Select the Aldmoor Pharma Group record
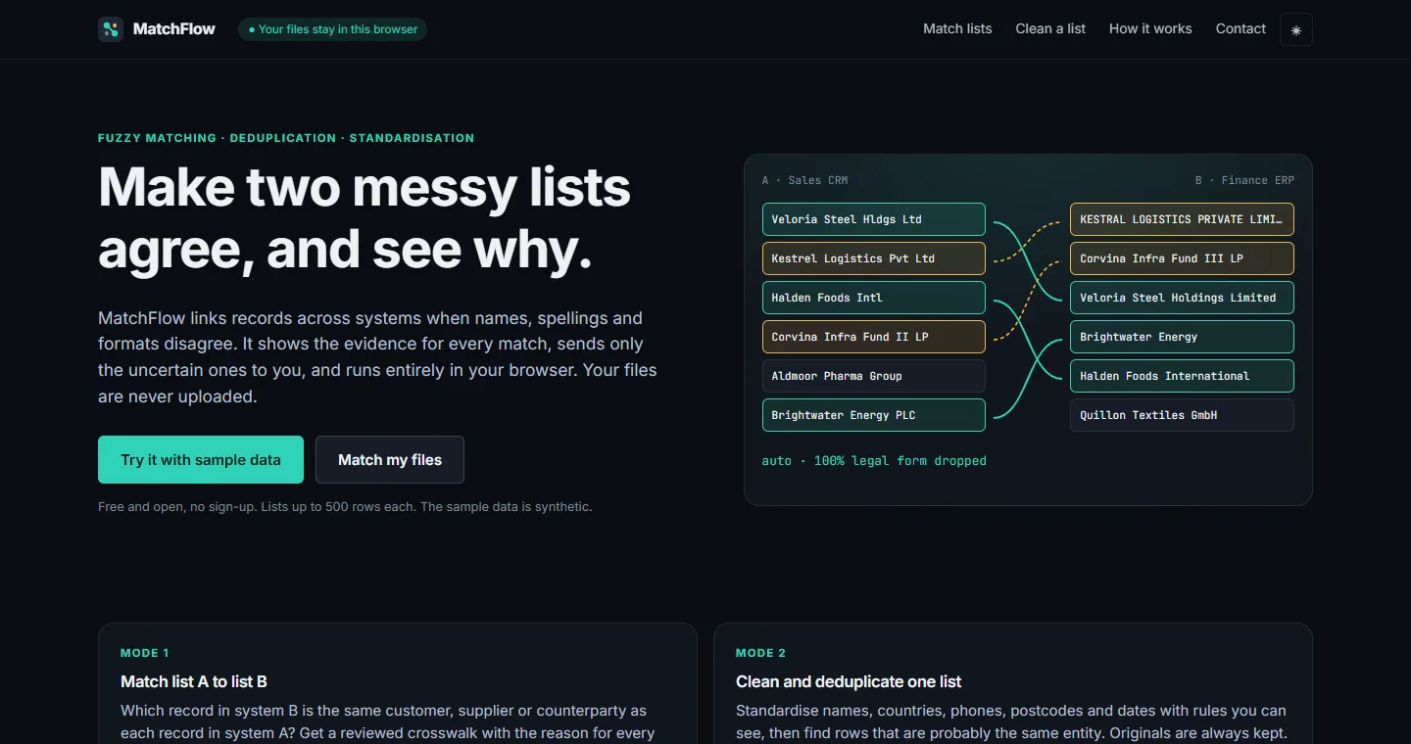The image size is (1411, 744). pos(874,376)
